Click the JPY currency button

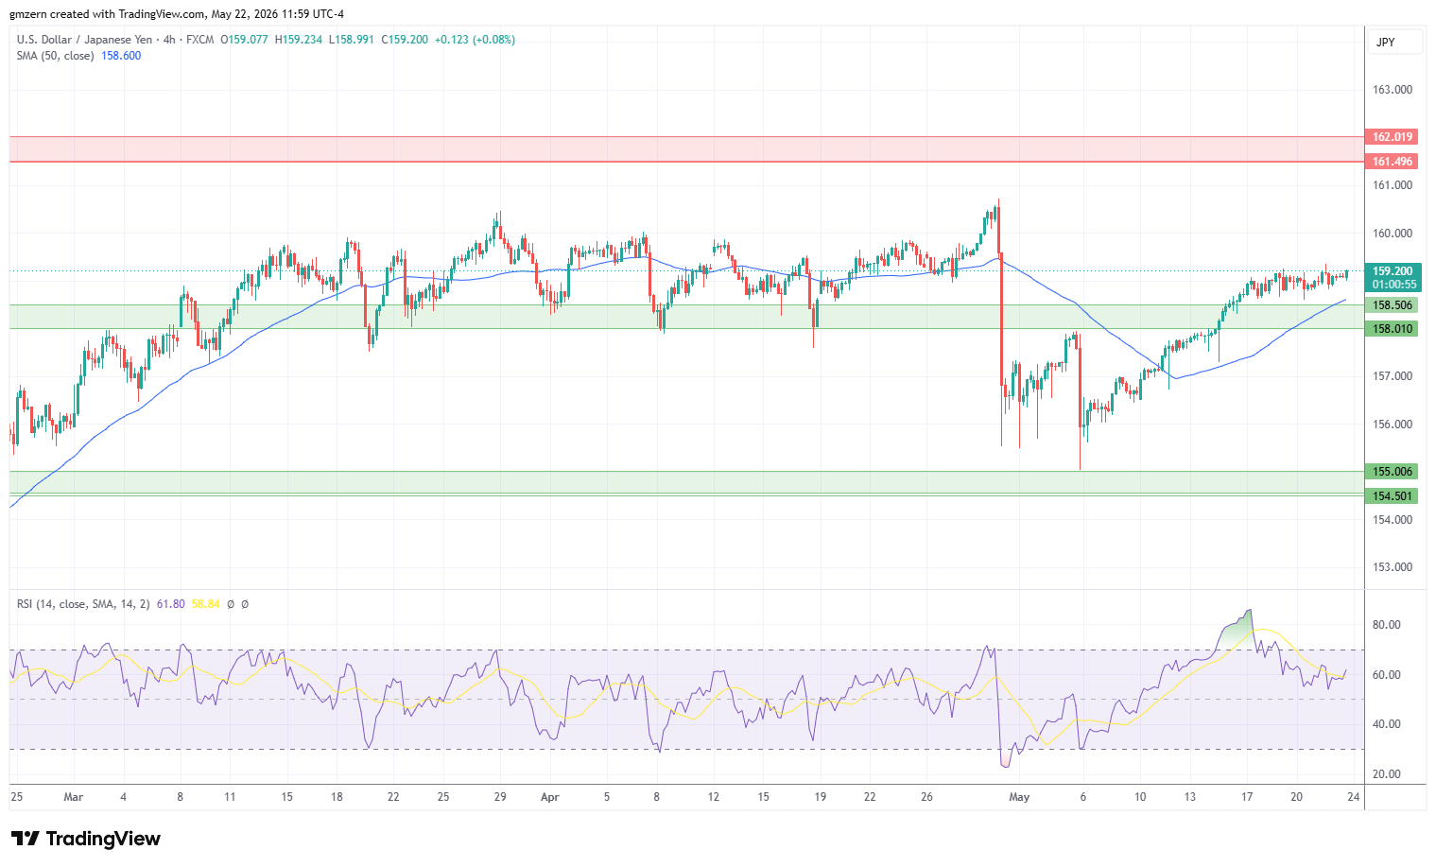[1394, 43]
